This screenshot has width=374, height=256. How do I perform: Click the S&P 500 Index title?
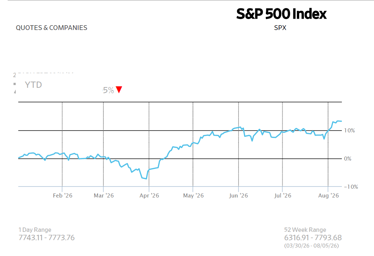click(281, 14)
